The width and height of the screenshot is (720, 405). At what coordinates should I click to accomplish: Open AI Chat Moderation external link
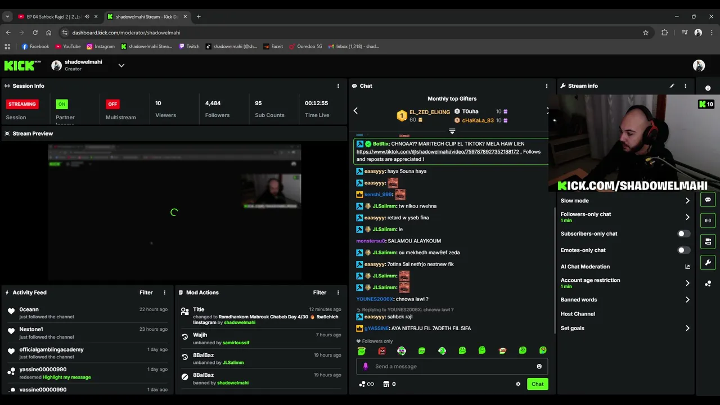click(687, 267)
